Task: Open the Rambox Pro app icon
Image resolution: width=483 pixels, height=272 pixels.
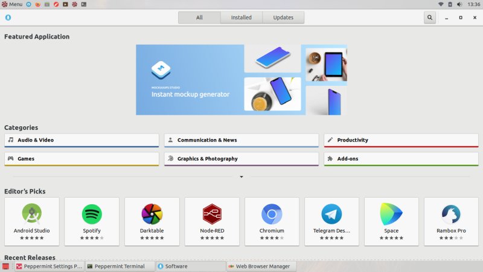Action: pos(451,214)
